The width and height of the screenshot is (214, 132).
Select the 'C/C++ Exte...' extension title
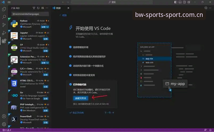(27, 69)
